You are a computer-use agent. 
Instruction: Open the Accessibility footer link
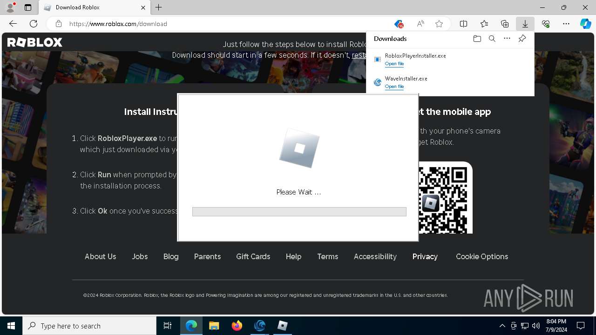pyautogui.click(x=375, y=256)
